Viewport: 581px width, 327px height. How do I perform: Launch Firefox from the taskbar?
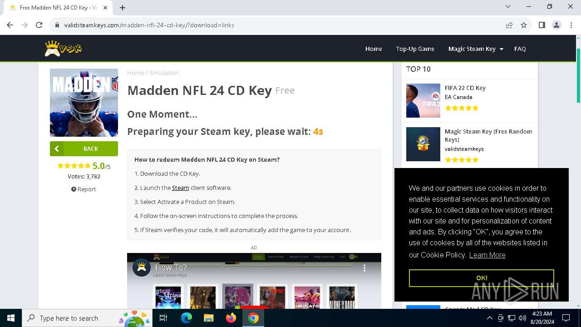click(231, 318)
